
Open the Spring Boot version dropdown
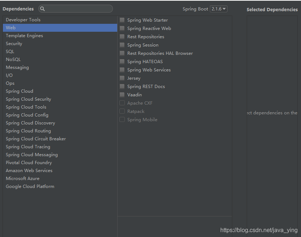tap(219, 9)
